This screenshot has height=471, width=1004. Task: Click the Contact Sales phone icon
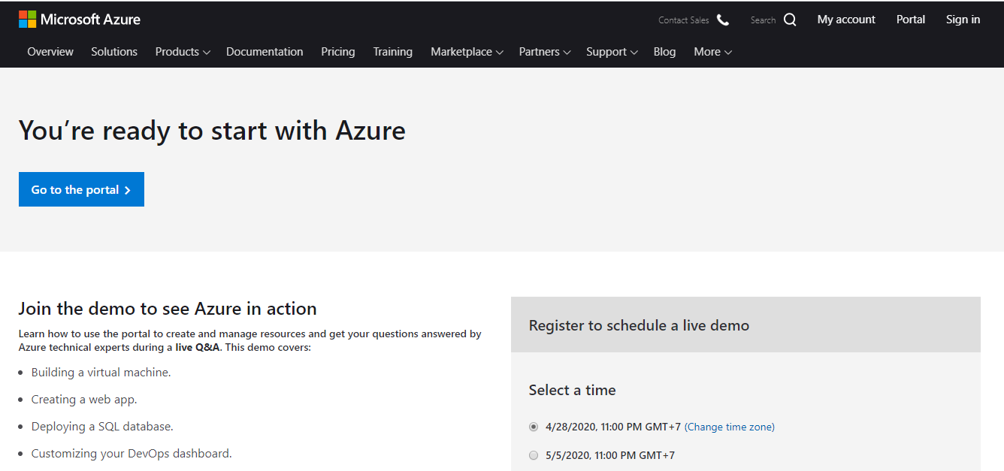tap(723, 20)
